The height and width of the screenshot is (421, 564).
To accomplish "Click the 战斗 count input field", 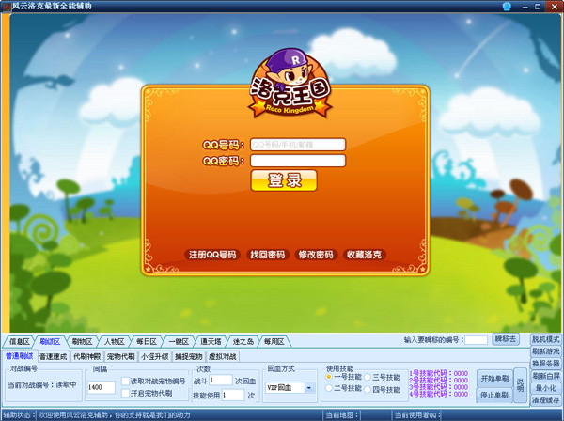I will point(221,380).
